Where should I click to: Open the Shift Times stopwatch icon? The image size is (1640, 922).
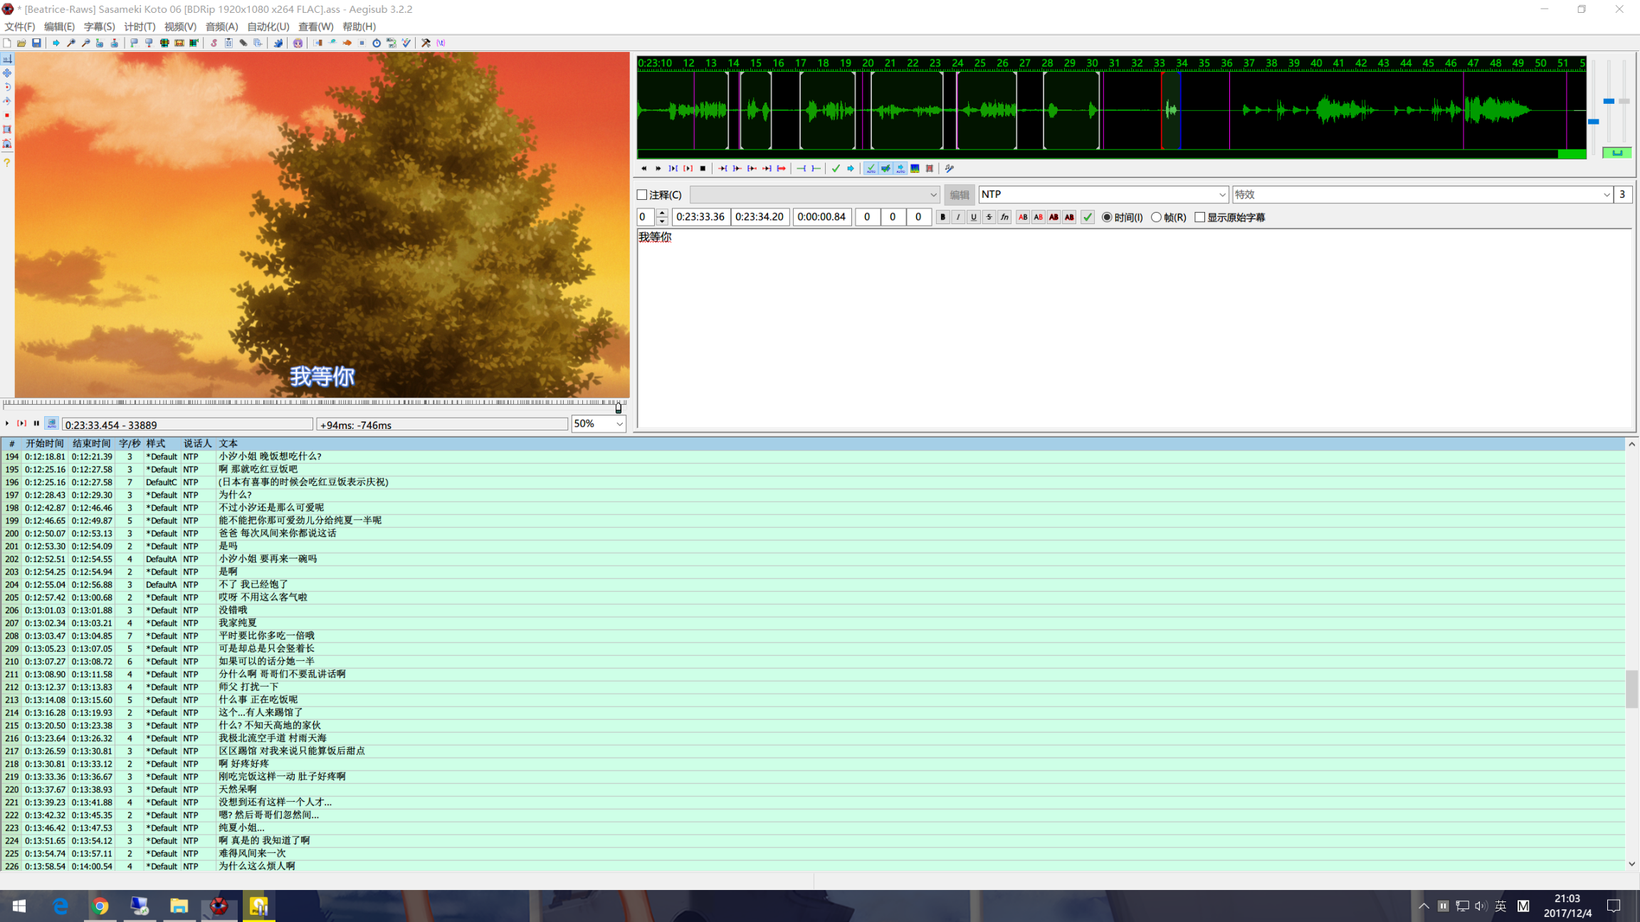[x=377, y=43]
